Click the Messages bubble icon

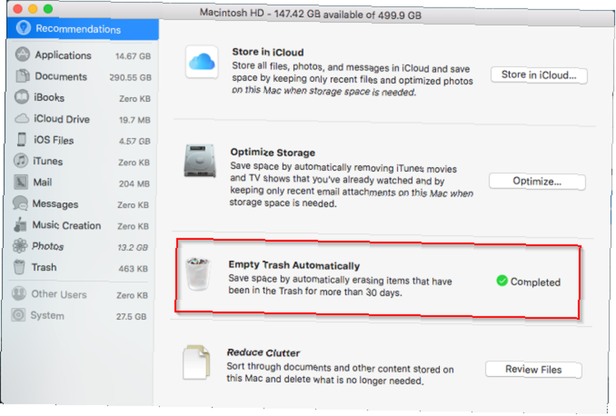[x=20, y=203]
